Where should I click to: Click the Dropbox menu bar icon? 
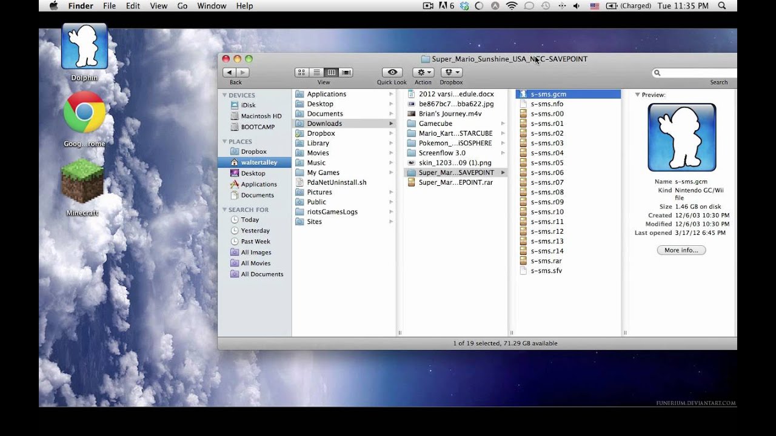[x=464, y=5]
